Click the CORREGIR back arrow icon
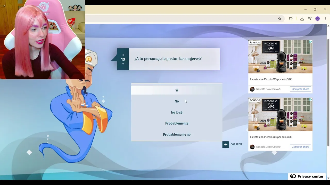This screenshot has width=330, height=185. coord(226,144)
